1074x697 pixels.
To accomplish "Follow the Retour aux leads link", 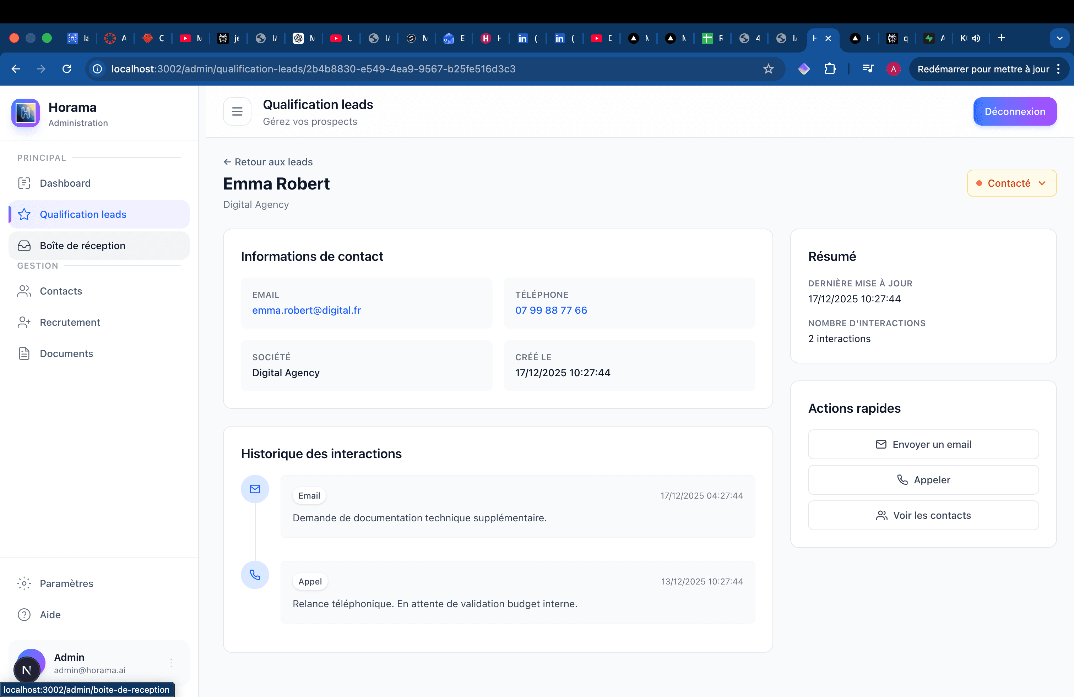I will (x=267, y=162).
